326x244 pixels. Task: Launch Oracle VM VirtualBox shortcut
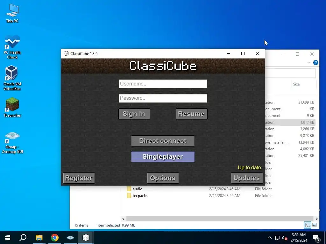pos(12,78)
